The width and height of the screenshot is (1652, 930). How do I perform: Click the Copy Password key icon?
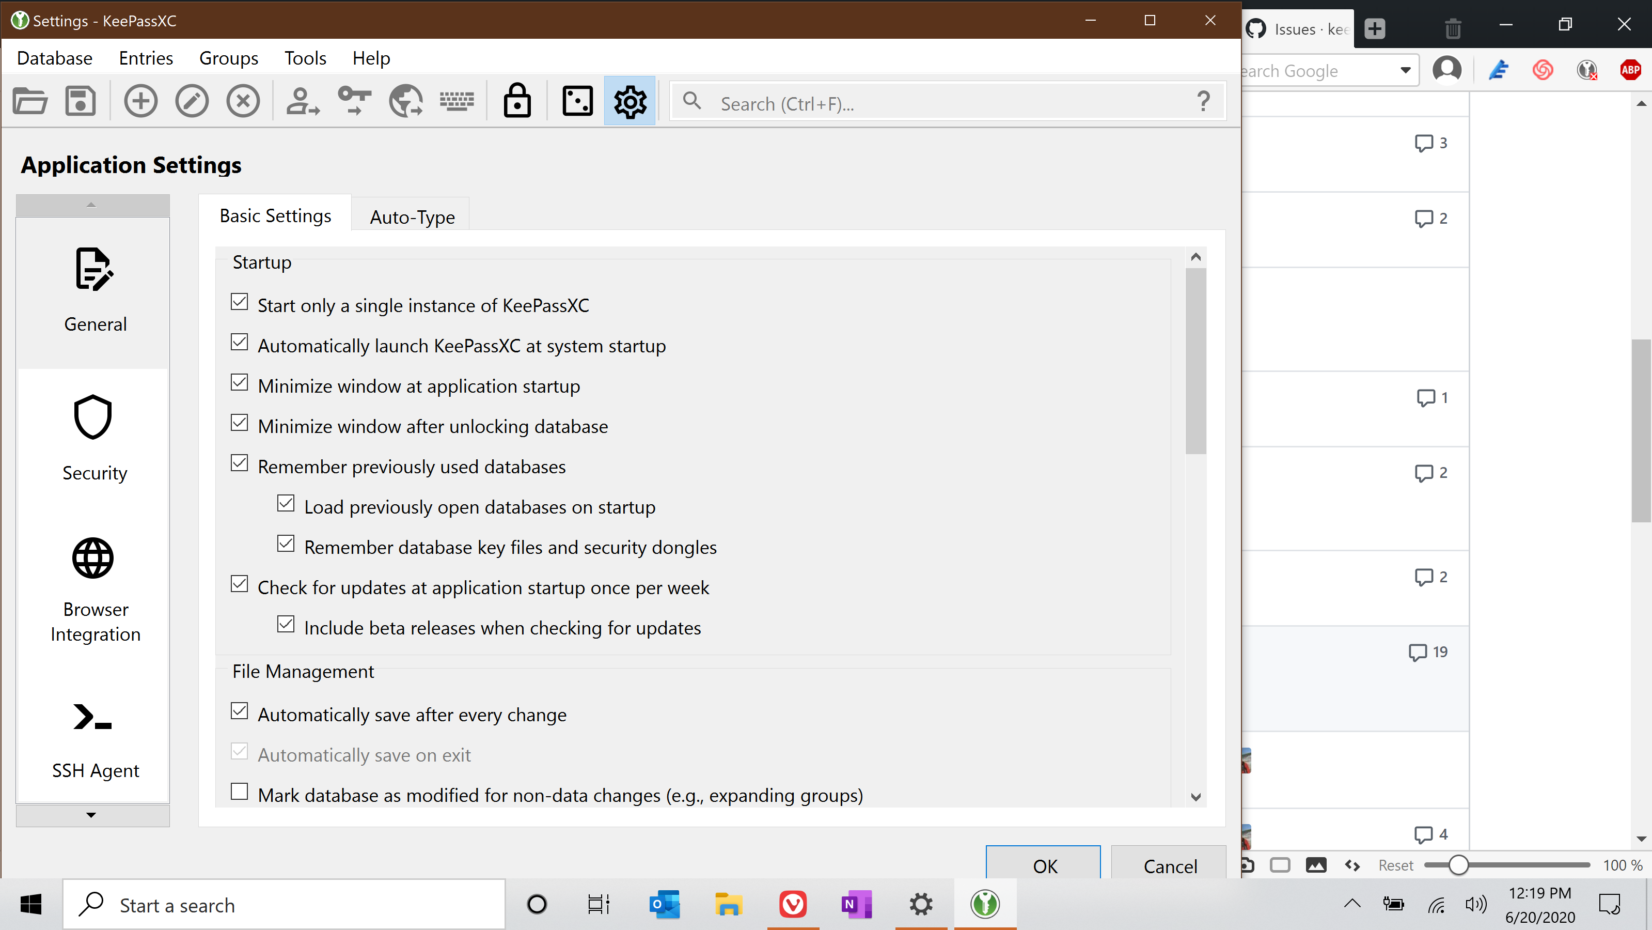point(354,101)
